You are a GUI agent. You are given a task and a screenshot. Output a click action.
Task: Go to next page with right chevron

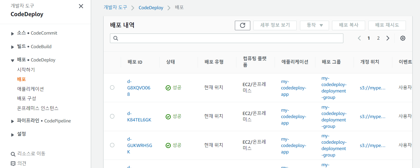(x=388, y=38)
